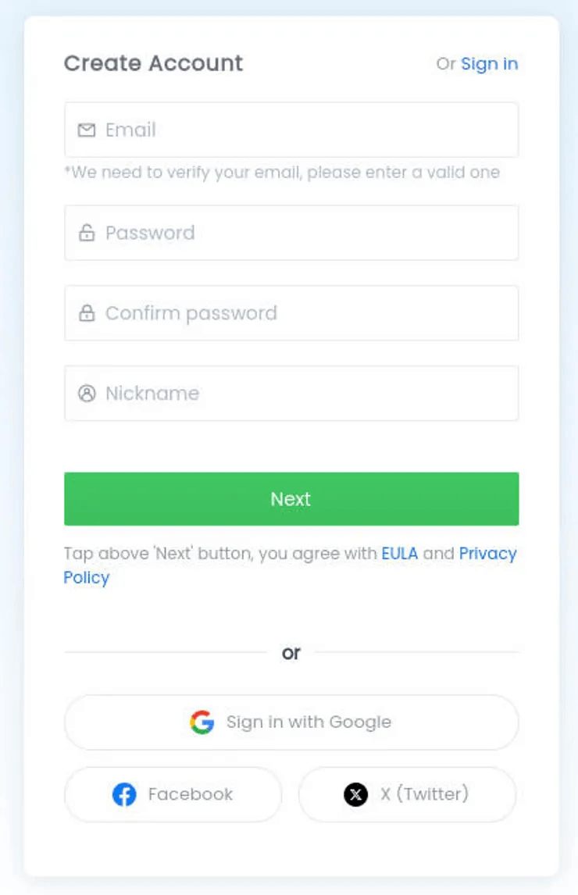Choose Sign in with Google
This screenshot has height=895, width=578.
click(x=309, y=722)
